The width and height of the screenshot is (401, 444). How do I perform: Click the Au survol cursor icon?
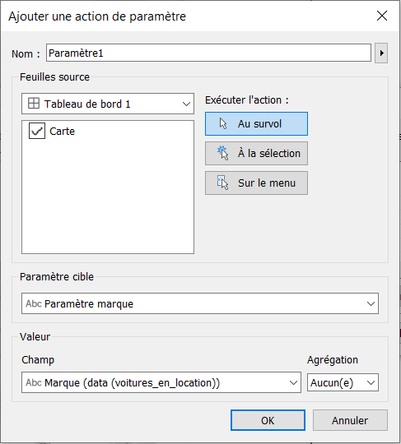223,123
